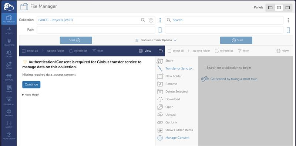Choose New Folder action
Image resolution: width=296 pixels, height=146 pixels.
coord(169,76)
